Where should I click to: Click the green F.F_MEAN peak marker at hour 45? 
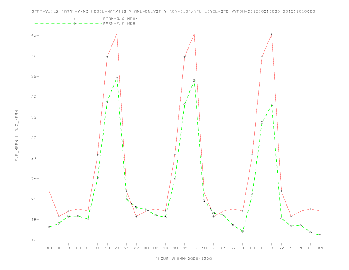coord(194,80)
